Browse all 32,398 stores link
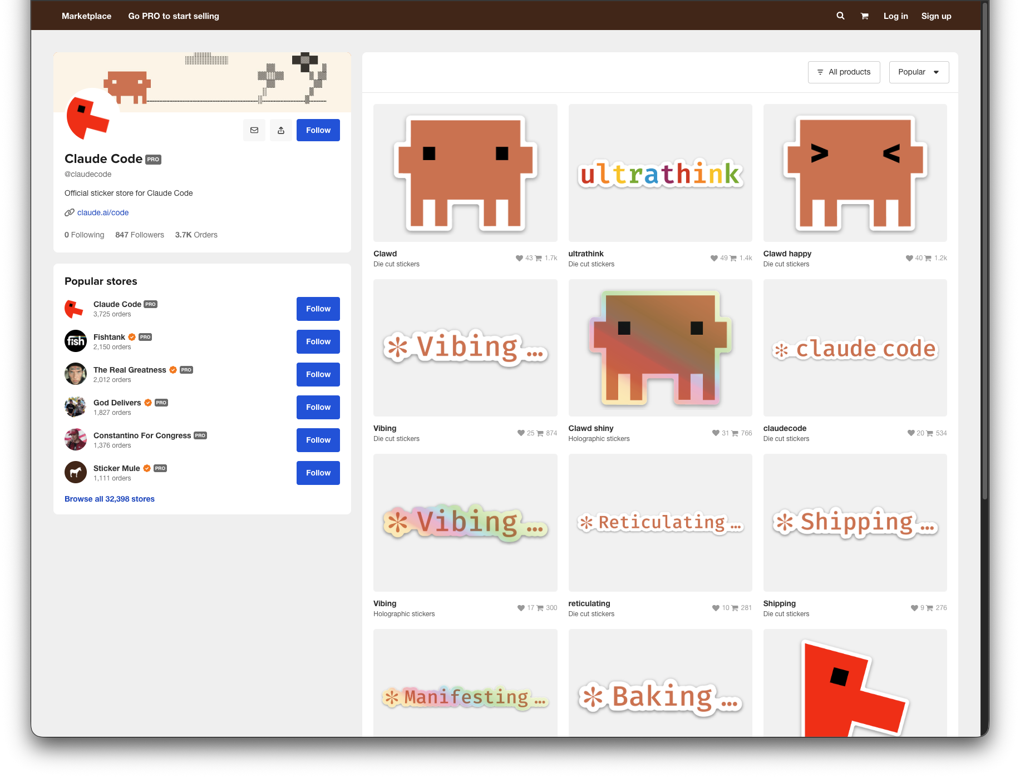The image size is (1020, 778). pos(110,499)
